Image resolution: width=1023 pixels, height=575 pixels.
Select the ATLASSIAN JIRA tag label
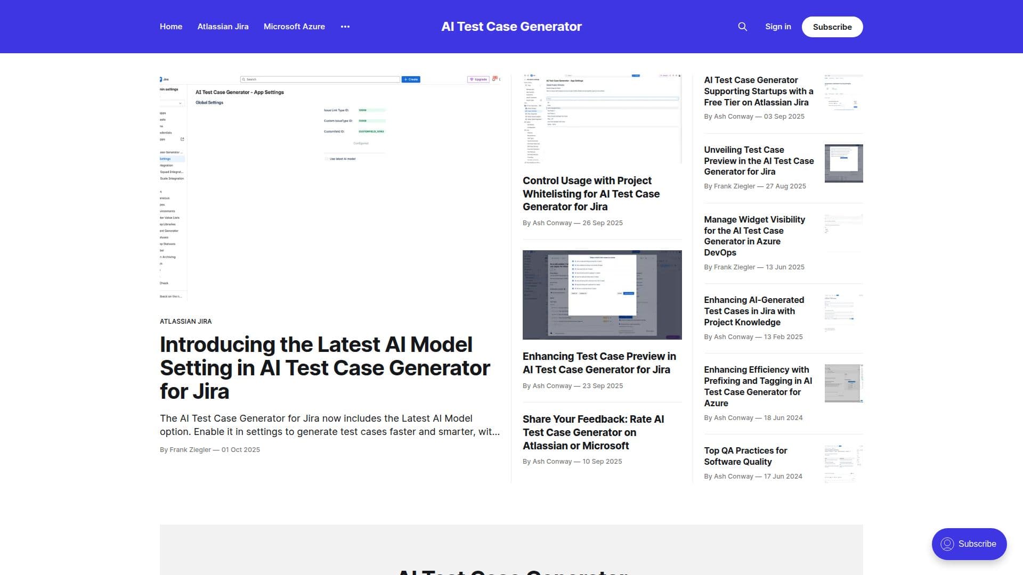coord(185,321)
